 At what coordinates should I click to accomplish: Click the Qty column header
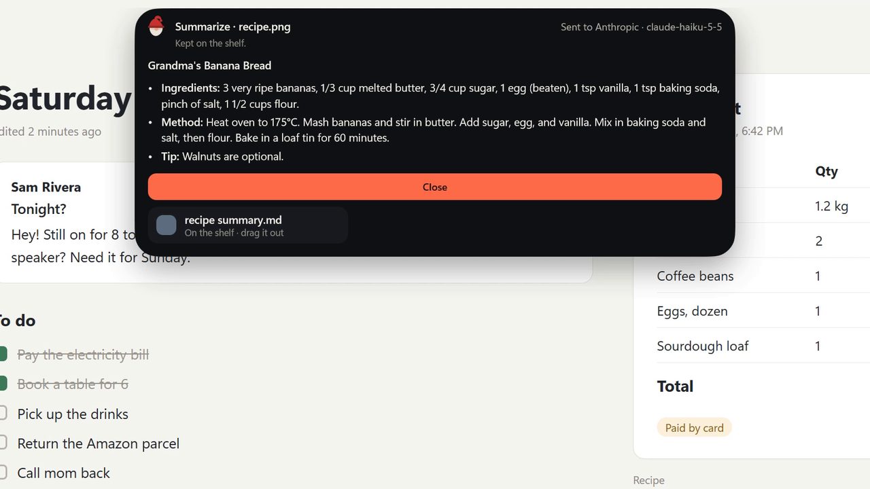pos(826,171)
